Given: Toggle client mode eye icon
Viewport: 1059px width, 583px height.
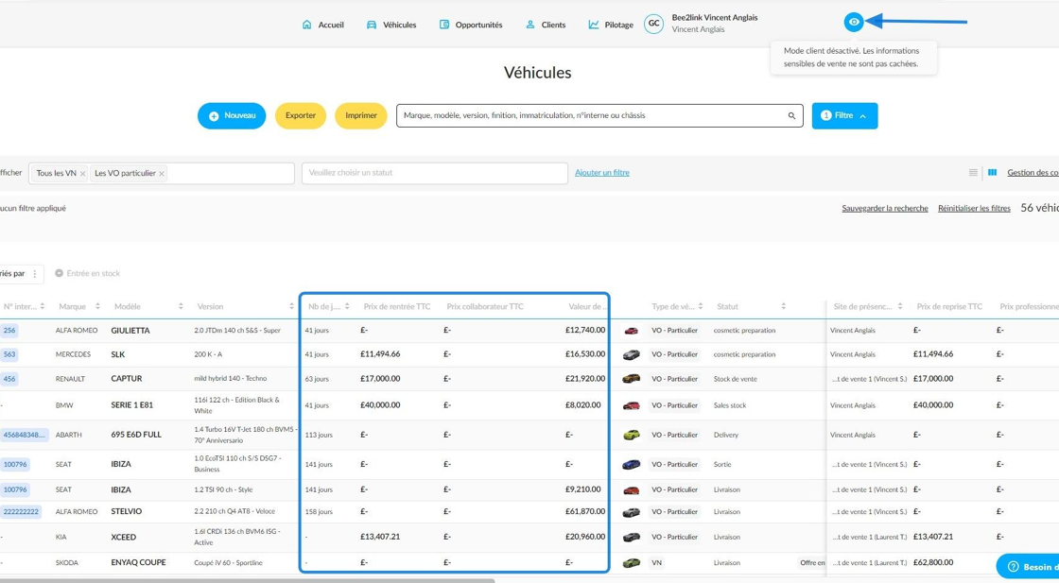Looking at the screenshot, I should pos(854,23).
